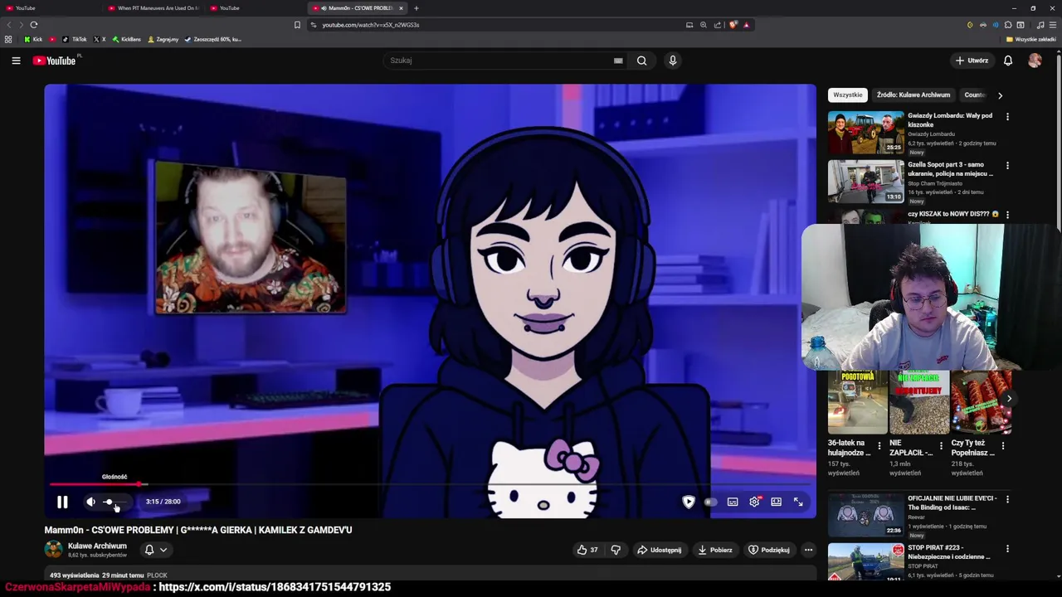Screen dimensions: 1062x597
Task: Open a new browser tab with the plus
Action: tap(417, 8)
